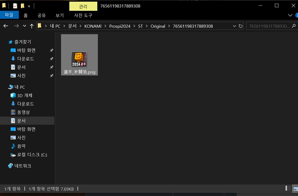The height and width of the screenshot is (196, 298).
Task: Switch to details view layout icon
Action: click(x=288, y=188)
